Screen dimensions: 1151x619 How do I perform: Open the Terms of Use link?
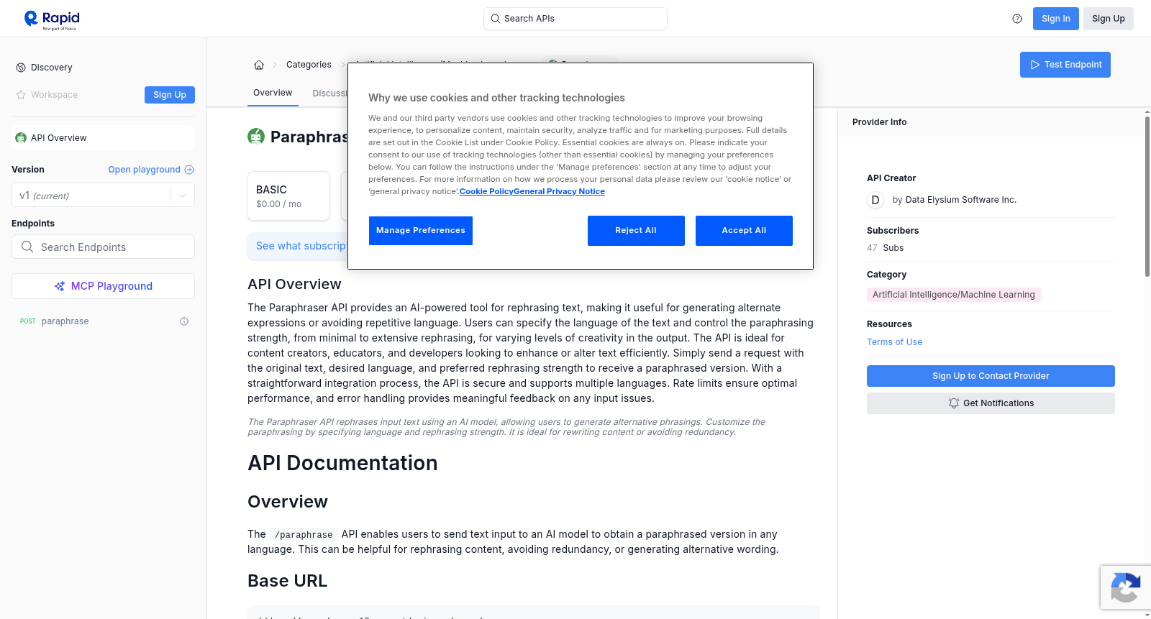(894, 342)
